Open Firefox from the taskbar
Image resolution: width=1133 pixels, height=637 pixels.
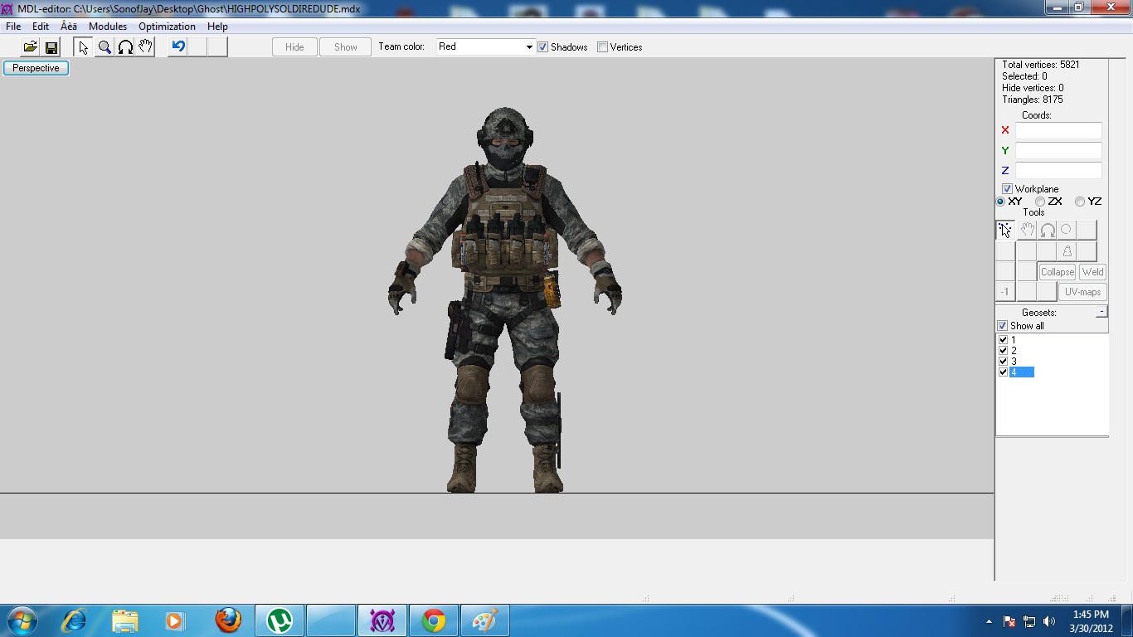click(228, 620)
